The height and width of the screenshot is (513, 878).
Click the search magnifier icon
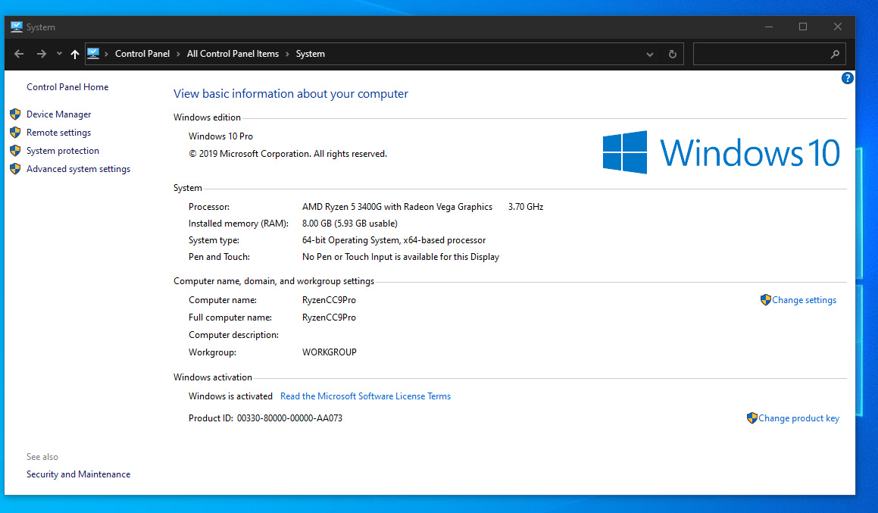(835, 55)
